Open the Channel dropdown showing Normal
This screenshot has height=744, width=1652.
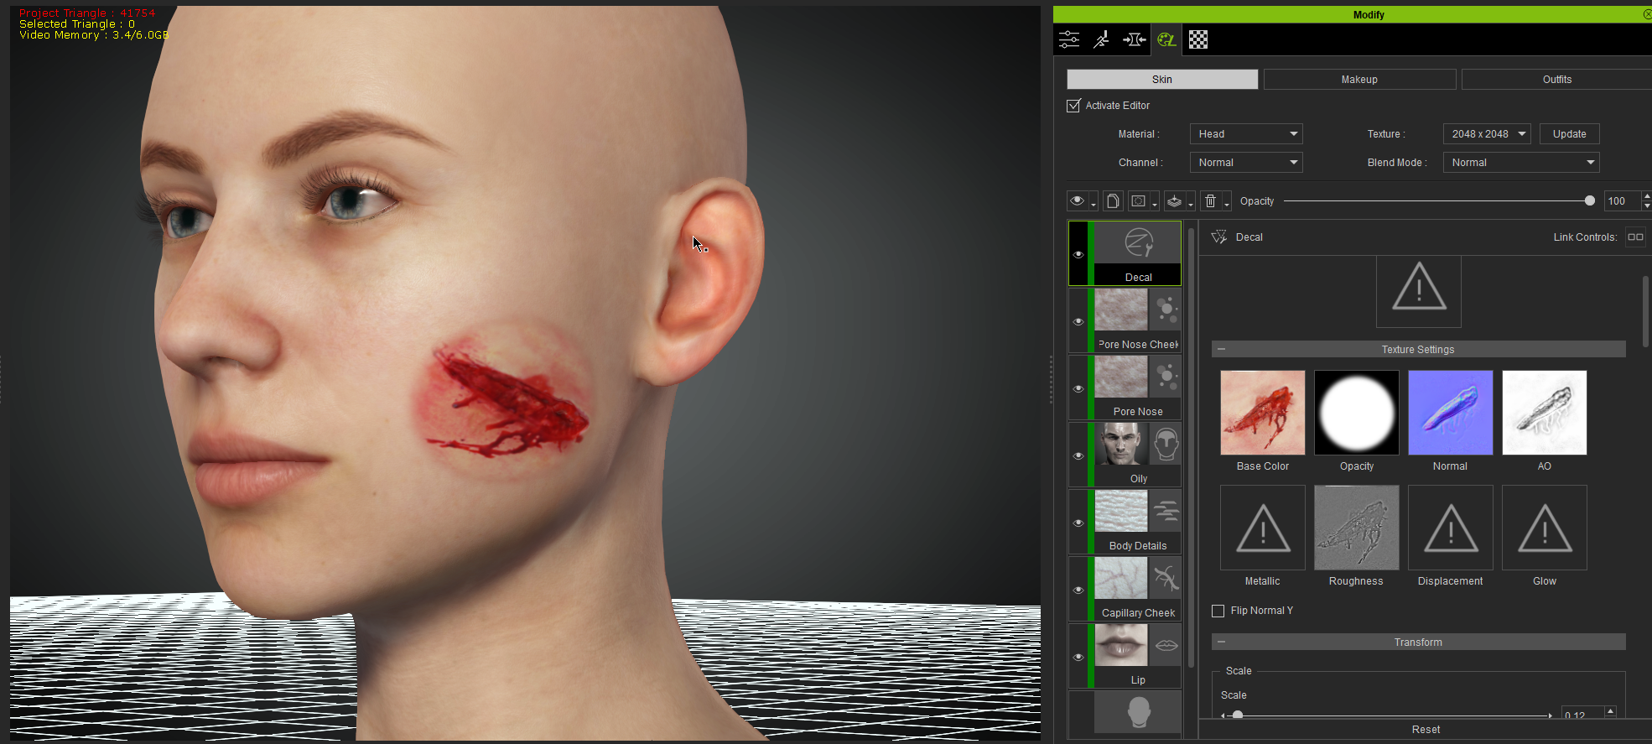[x=1246, y=163]
